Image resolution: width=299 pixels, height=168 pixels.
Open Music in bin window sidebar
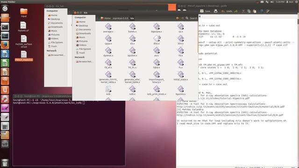[82, 37]
